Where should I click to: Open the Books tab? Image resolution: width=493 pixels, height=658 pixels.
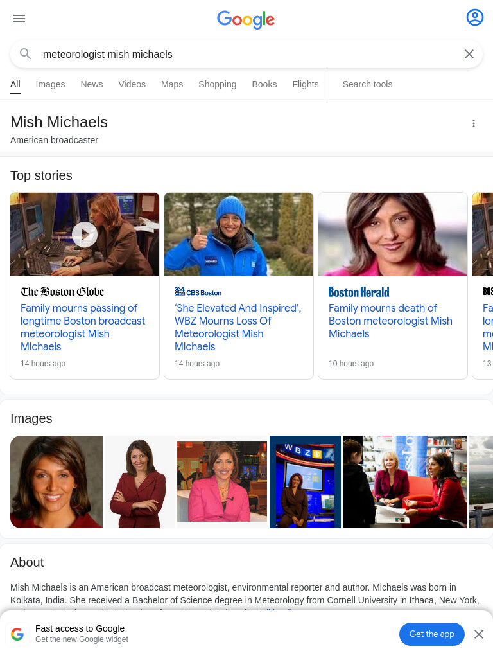tap(264, 84)
